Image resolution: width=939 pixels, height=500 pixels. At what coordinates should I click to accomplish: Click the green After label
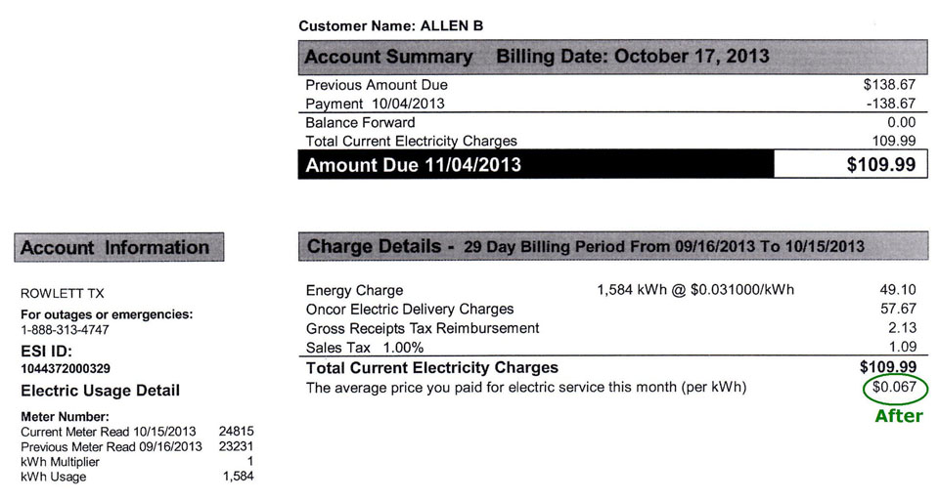(899, 416)
